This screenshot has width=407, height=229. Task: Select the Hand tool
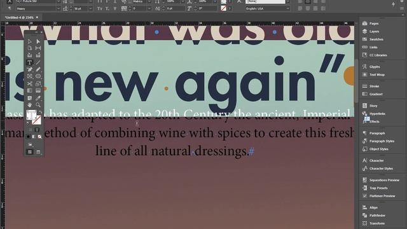(x=30, y=105)
